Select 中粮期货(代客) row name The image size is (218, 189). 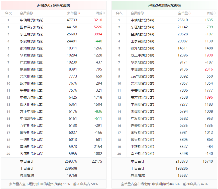pyautogui.click(x=142, y=147)
